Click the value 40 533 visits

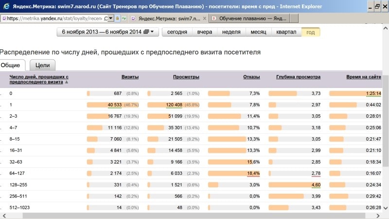[115, 105]
